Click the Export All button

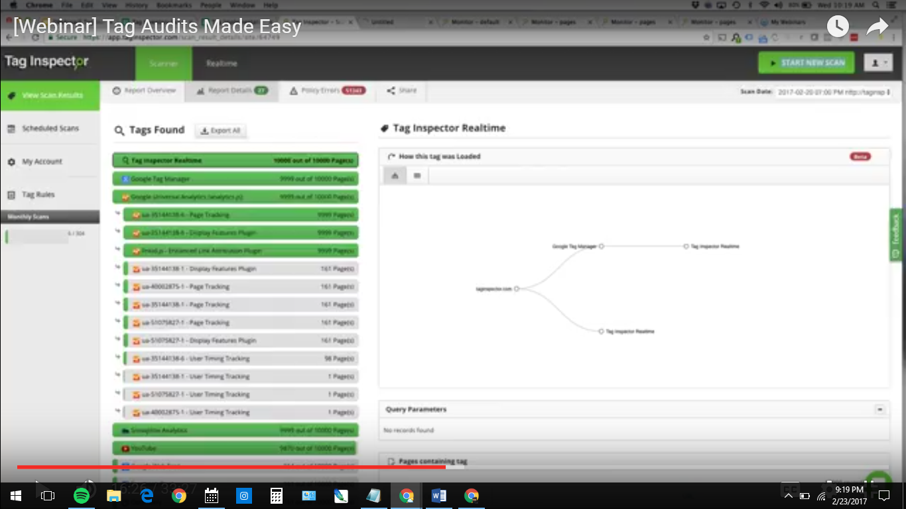tap(221, 131)
